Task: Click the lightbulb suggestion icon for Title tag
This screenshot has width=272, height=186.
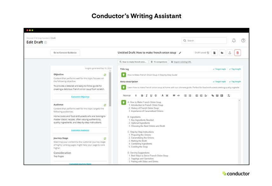Action: pyautogui.click(x=124, y=75)
